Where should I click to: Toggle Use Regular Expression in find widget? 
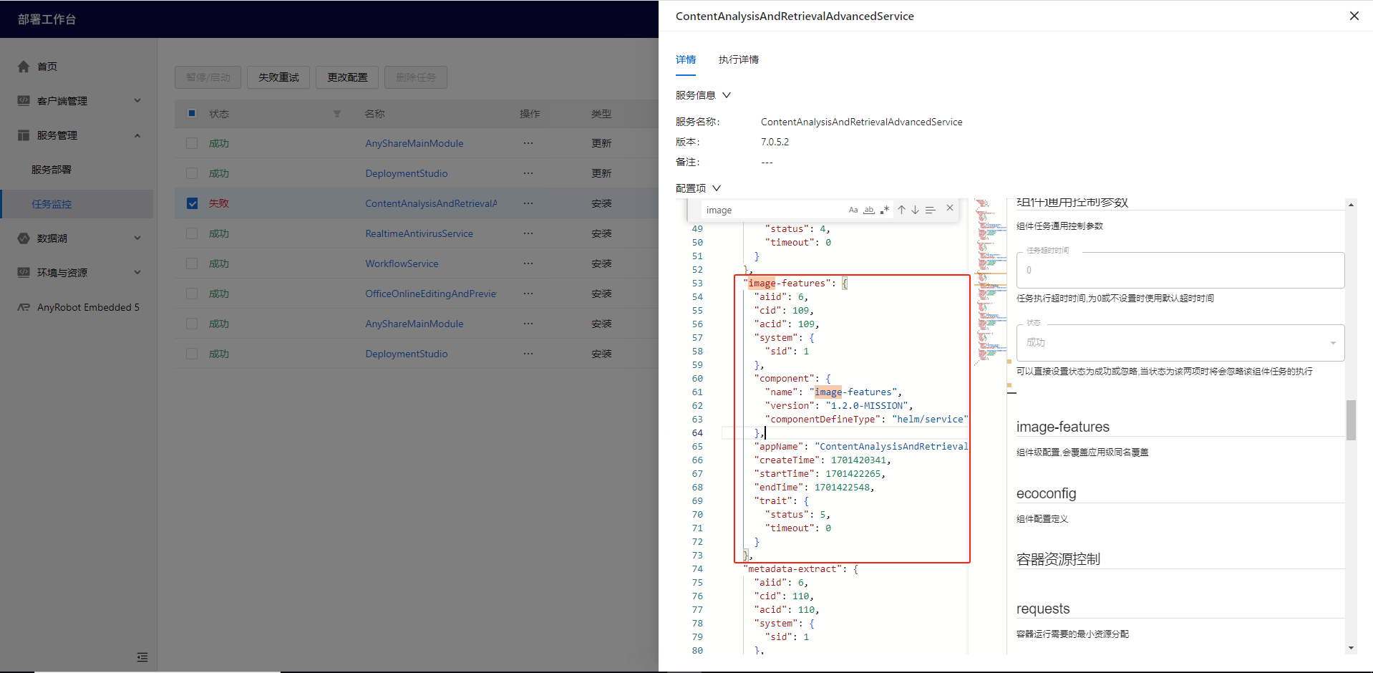coord(885,210)
